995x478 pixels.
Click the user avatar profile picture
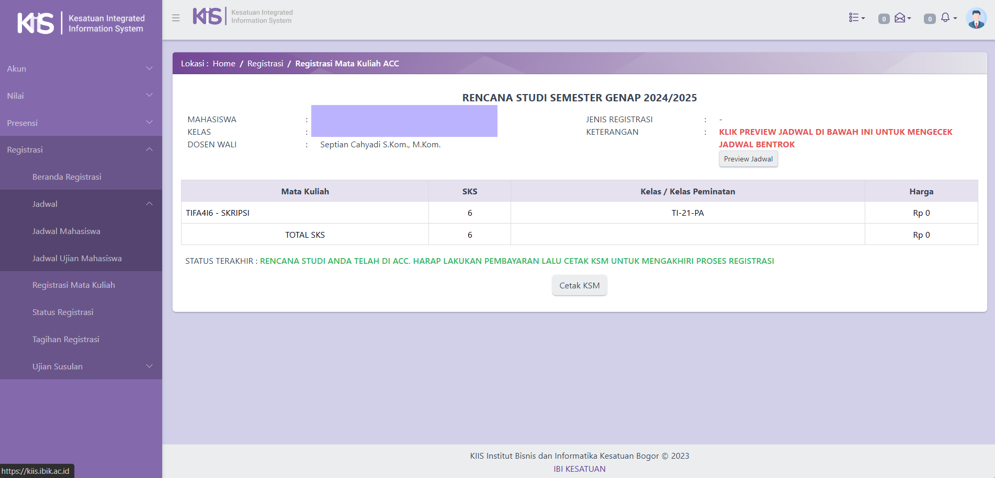pyautogui.click(x=976, y=18)
